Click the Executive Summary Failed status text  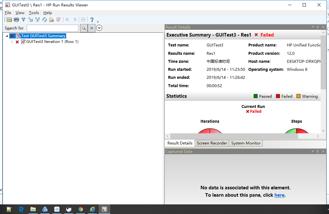(267, 35)
